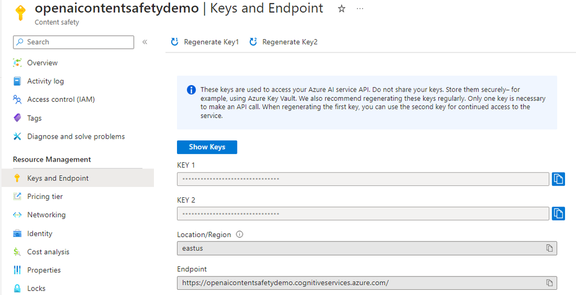Select Pricing tier in sidebar

pyautogui.click(x=45, y=197)
